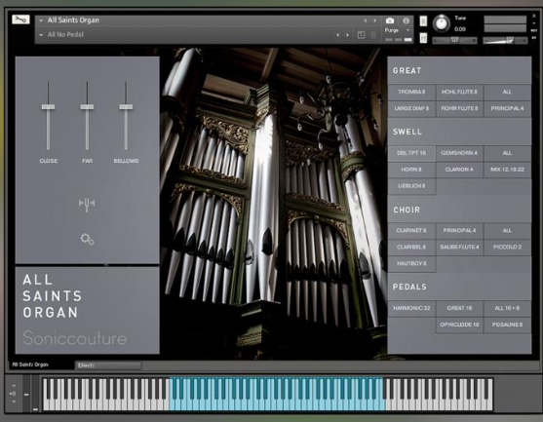543x422 pixels.
Task: Toggle Pedals OPHICLEIDE 16 stop
Action: [459, 326]
